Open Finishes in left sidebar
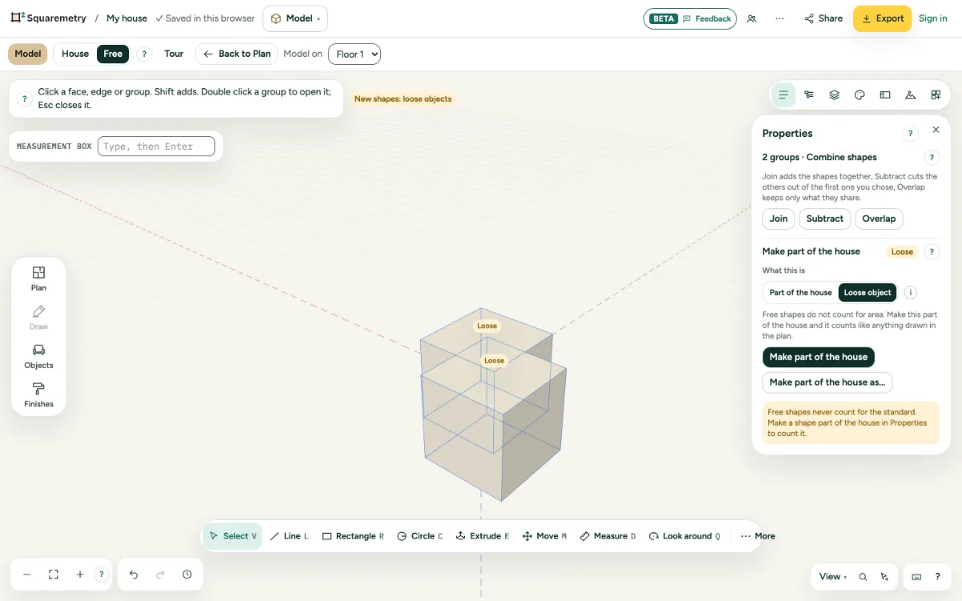Image resolution: width=962 pixels, height=601 pixels. 38,394
